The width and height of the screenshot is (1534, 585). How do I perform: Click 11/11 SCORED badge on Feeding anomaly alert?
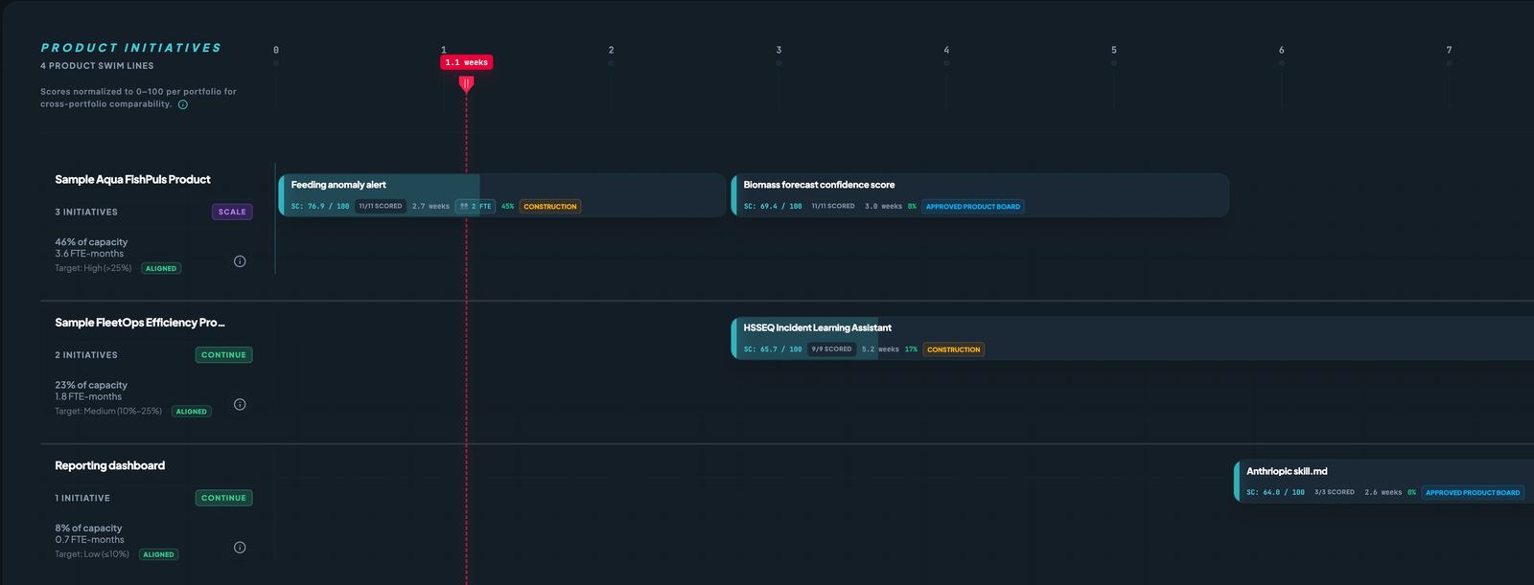click(x=381, y=206)
